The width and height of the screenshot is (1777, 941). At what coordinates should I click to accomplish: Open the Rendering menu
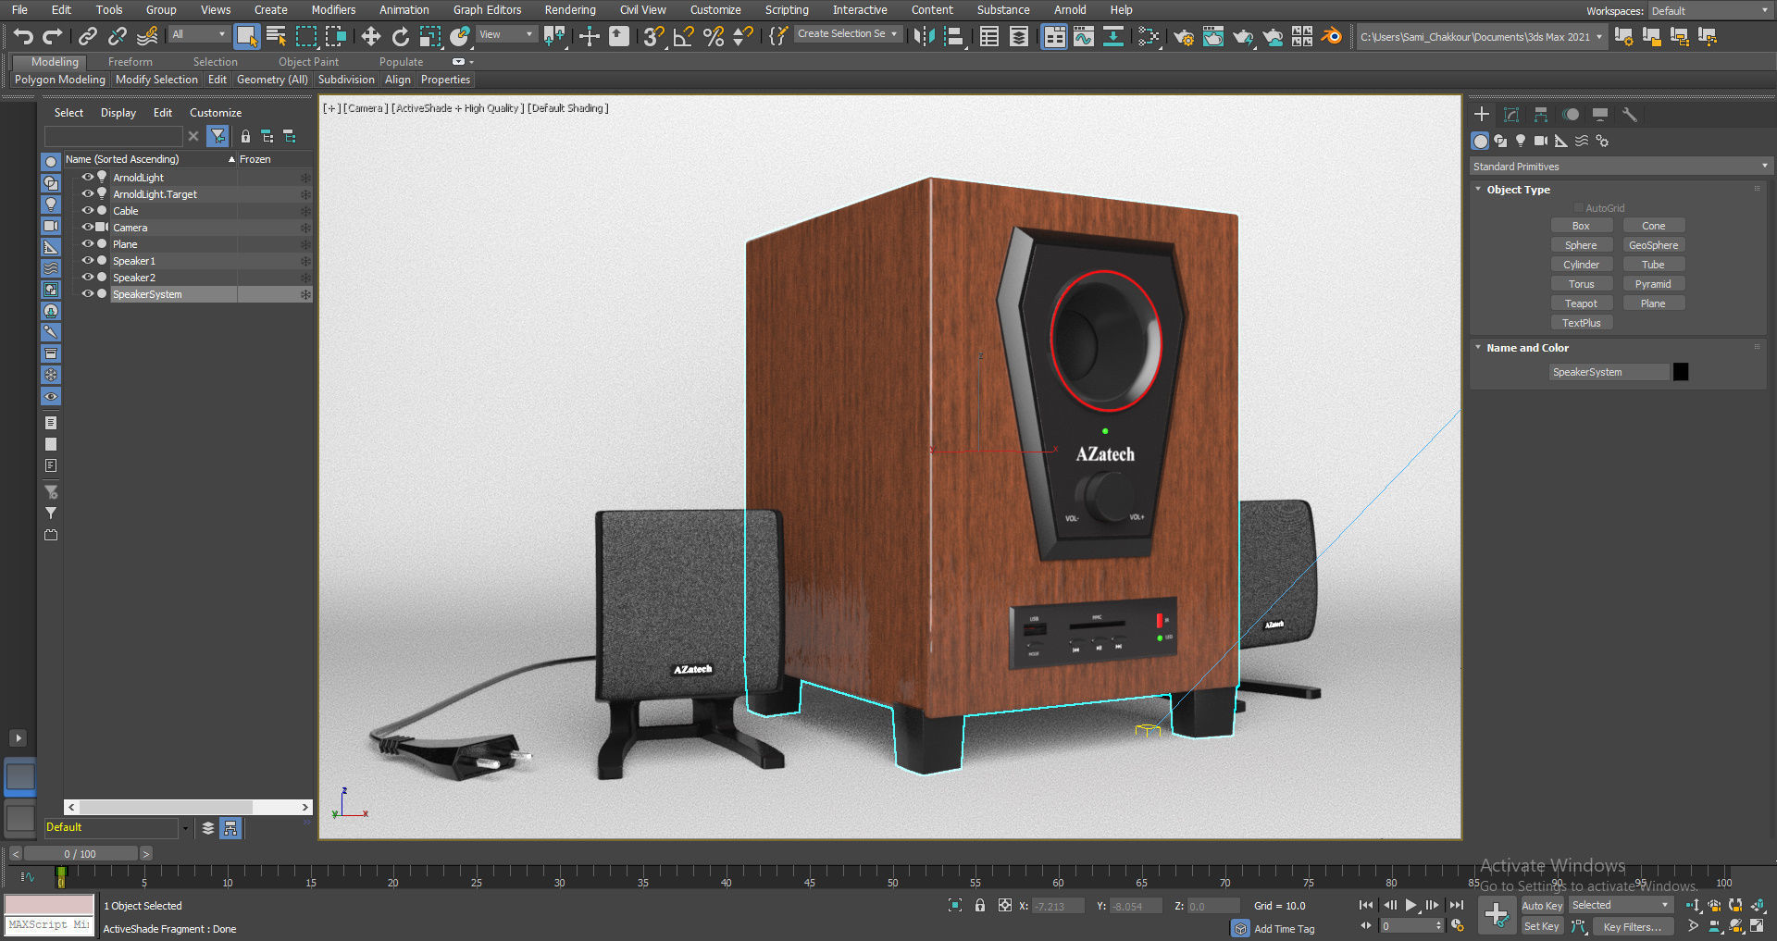(x=570, y=10)
